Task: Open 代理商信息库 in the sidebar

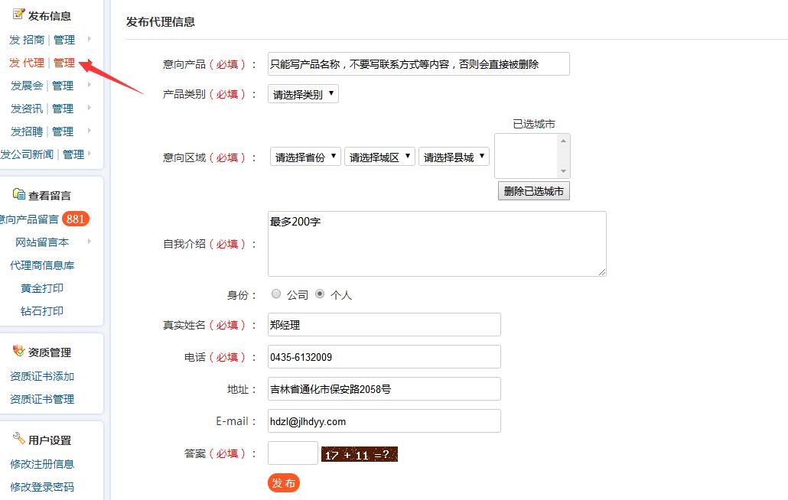Action: click(42, 265)
